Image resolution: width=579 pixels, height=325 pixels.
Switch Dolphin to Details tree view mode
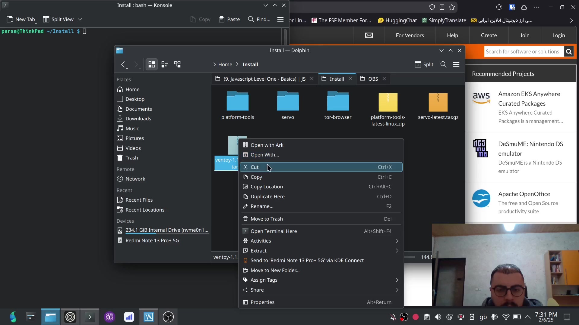177,64
